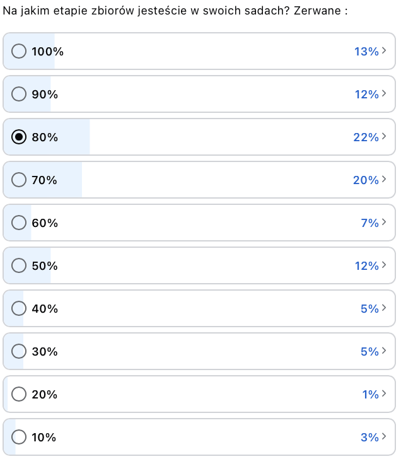Select the 100% radio button
Viewport: 401px width, 459px height.
pyautogui.click(x=19, y=51)
